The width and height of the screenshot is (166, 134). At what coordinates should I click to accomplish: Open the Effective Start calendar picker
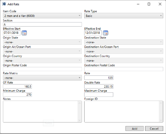click(24, 33)
